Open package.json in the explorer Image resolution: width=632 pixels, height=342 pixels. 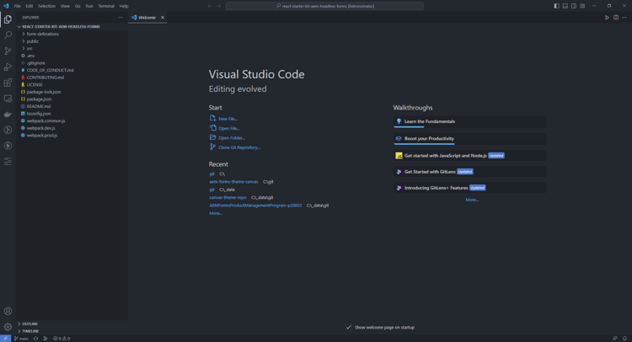pyautogui.click(x=39, y=99)
